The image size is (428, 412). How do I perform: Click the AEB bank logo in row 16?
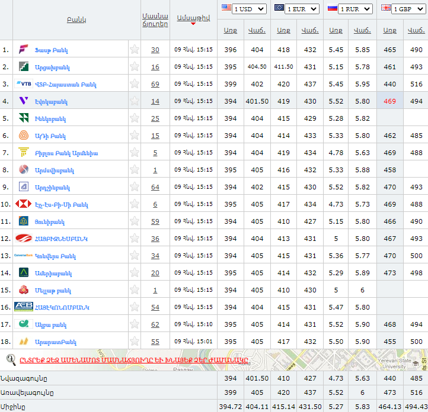pos(24,307)
